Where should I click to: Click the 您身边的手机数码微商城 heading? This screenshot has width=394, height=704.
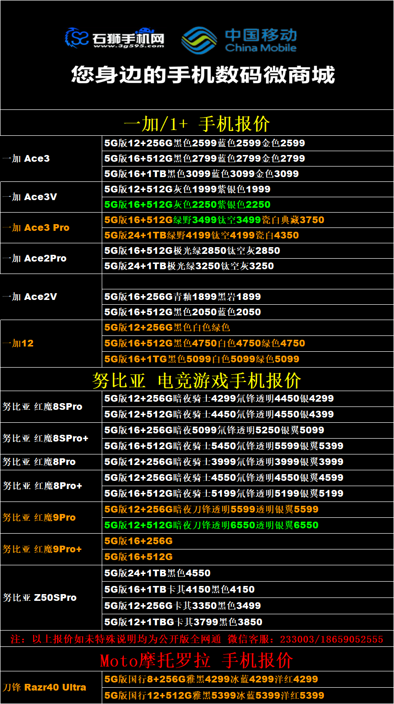click(x=203, y=75)
